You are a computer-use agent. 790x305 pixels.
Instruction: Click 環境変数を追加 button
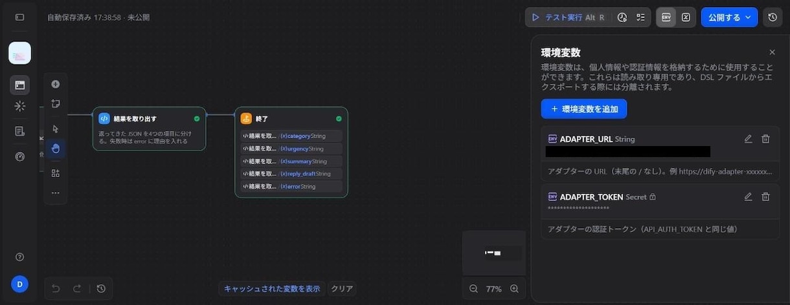point(584,109)
